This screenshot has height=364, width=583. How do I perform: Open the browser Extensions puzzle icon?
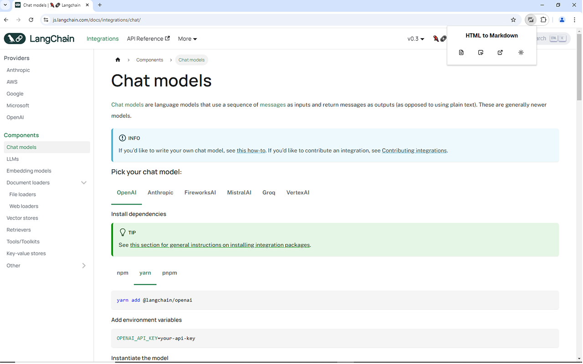point(543,20)
